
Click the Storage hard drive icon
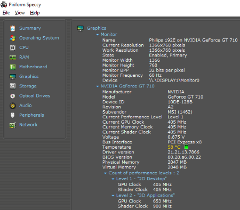(13, 86)
